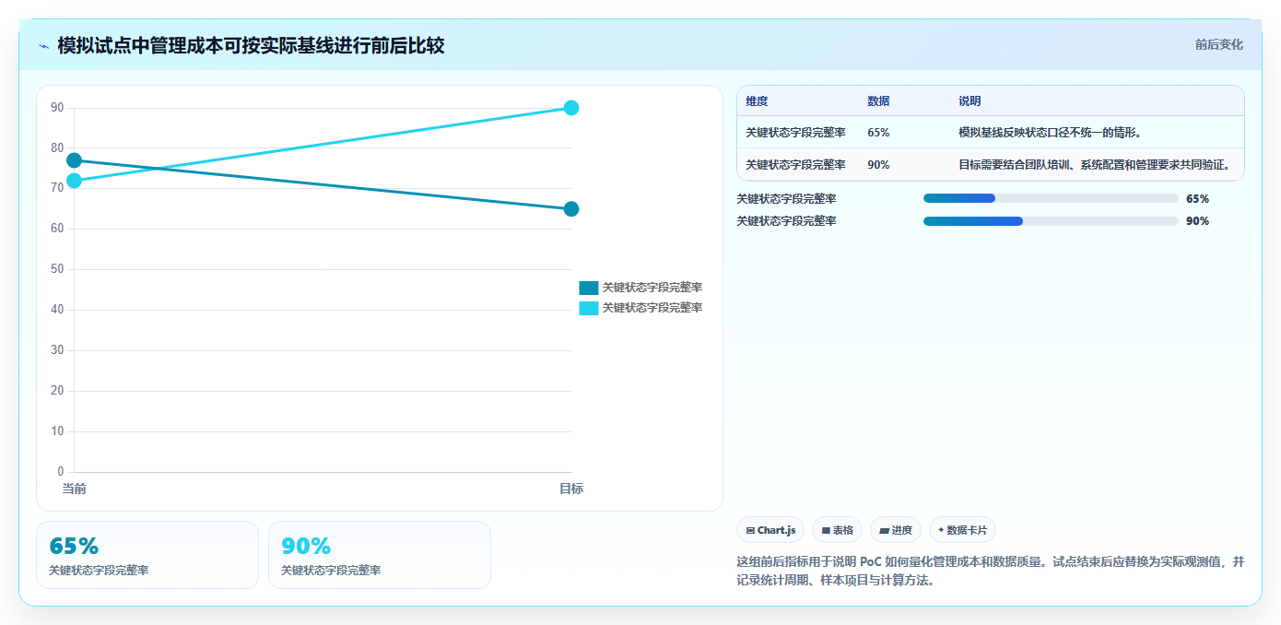Click the 当前 x-axis label
Viewport: 1281px width, 625px height.
click(x=74, y=489)
